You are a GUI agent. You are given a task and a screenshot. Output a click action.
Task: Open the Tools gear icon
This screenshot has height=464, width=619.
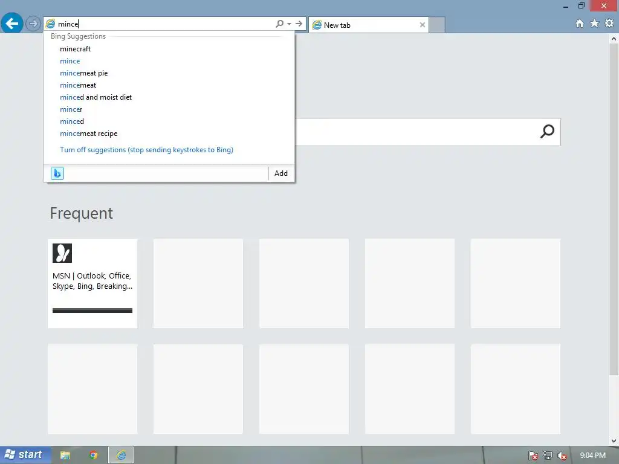coord(609,24)
